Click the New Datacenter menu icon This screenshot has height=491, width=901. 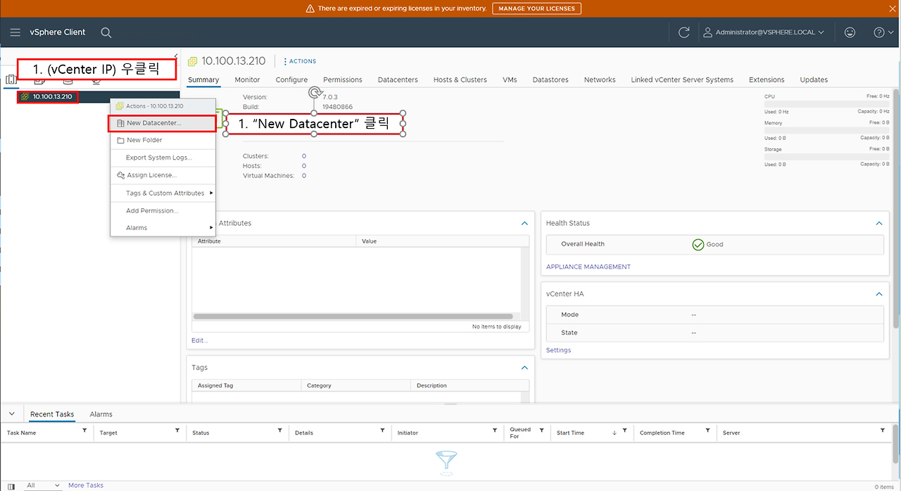120,123
